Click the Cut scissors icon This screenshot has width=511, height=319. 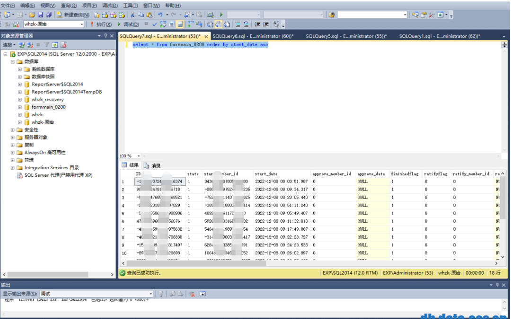click(132, 15)
